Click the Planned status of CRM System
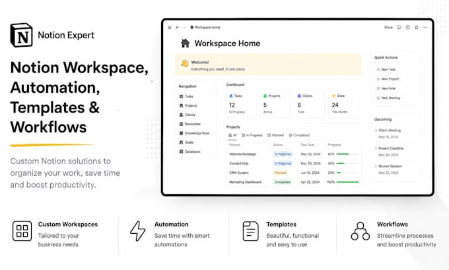The image size is (449, 270). click(x=281, y=173)
